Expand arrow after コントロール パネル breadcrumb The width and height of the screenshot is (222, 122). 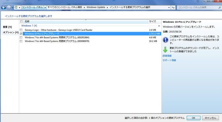tap(45, 7)
